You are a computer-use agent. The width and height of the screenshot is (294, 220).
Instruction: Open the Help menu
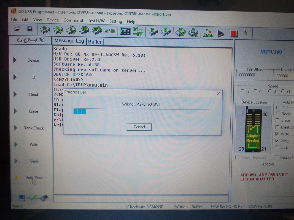coord(131,21)
